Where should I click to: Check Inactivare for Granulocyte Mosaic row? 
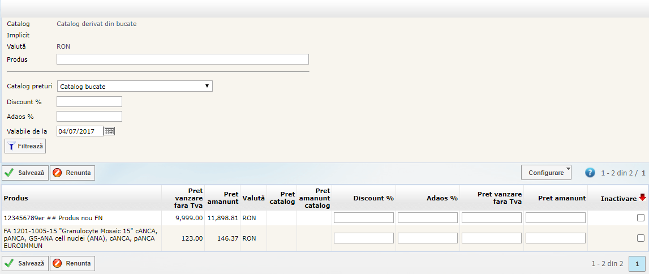tap(641, 238)
